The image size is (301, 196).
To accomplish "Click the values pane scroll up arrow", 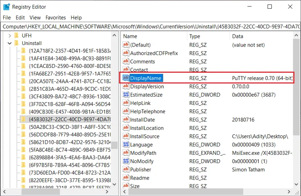I will [x=296, y=35].
